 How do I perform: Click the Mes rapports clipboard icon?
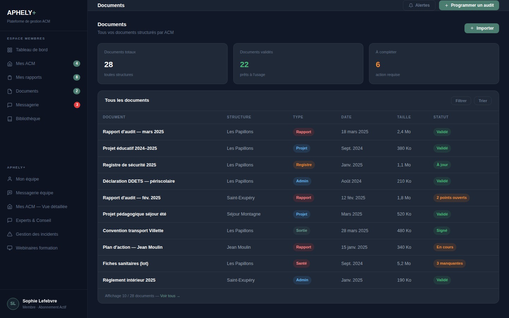point(10,77)
